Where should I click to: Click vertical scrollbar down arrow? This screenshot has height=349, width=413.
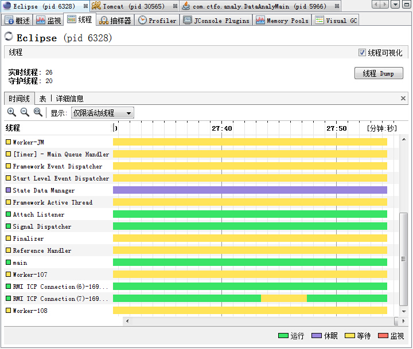click(404, 311)
